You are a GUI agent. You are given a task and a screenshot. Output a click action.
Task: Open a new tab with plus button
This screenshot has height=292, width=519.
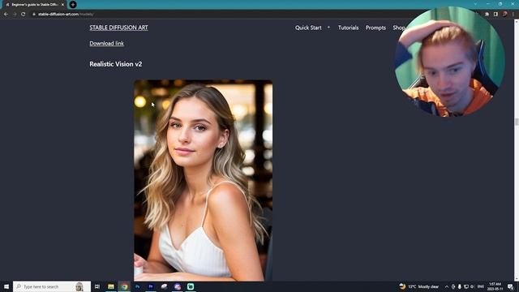(x=73, y=5)
